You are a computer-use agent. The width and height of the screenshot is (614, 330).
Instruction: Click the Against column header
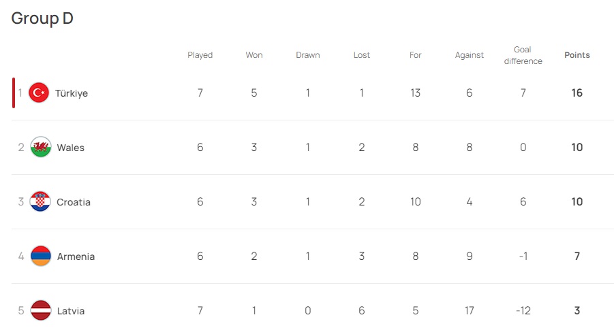tap(470, 55)
